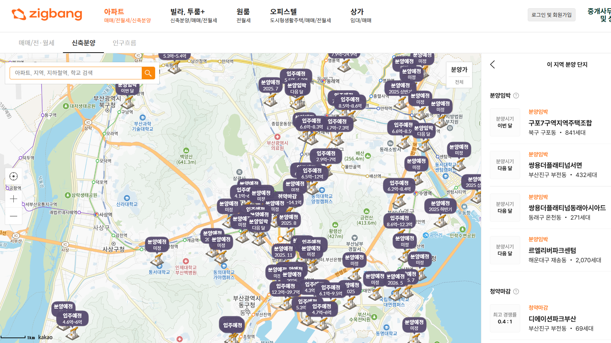Click the kakao map attribution logo
Image resolution: width=611 pixels, height=343 pixels.
click(x=45, y=337)
